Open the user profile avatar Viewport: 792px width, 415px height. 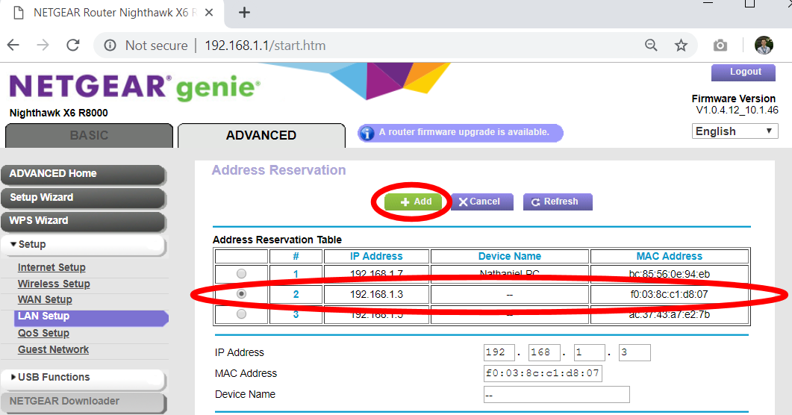pos(764,46)
